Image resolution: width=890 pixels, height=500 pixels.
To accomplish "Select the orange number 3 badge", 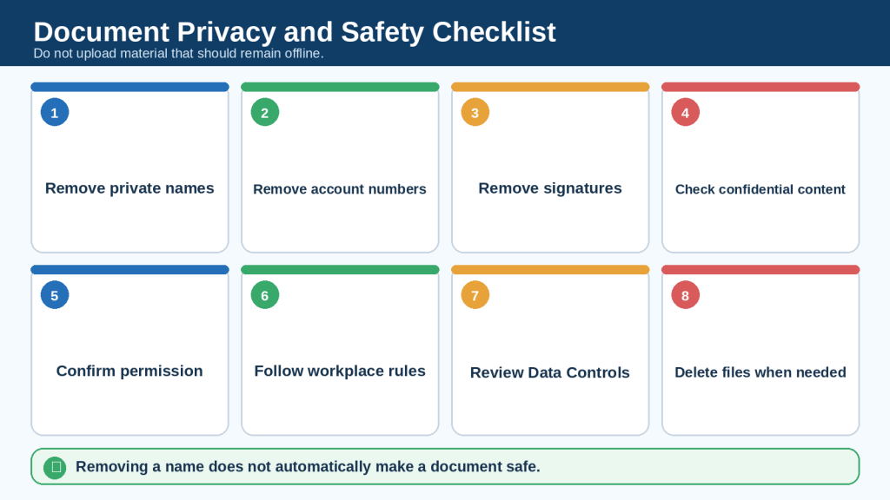I will click(475, 112).
